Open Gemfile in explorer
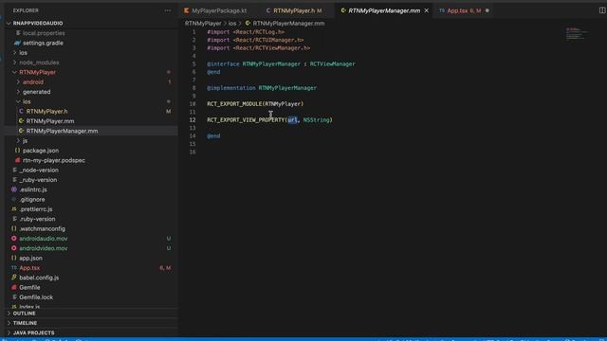The image size is (607, 341). click(29, 287)
